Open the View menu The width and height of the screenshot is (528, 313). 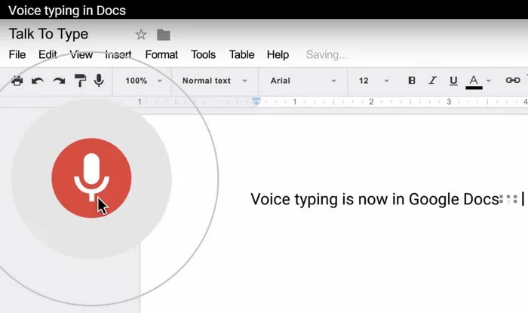[x=81, y=54]
